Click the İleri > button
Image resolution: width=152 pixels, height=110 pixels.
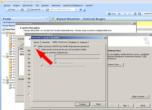pyautogui.click(x=126, y=105)
